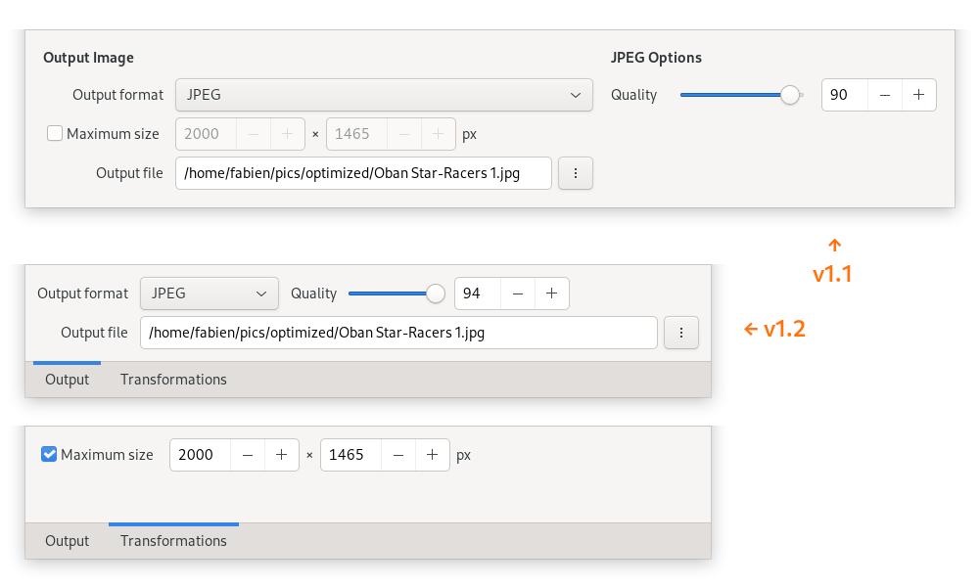Decrease the JPEG quality value of 90
The height and width of the screenshot is (587, 980).
pyautogui.click(x=885, y=95)
